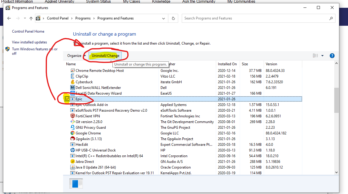Screen dimensions: 348x194
Task: Open My Cases tab in background browser
Action: point(132,1)
